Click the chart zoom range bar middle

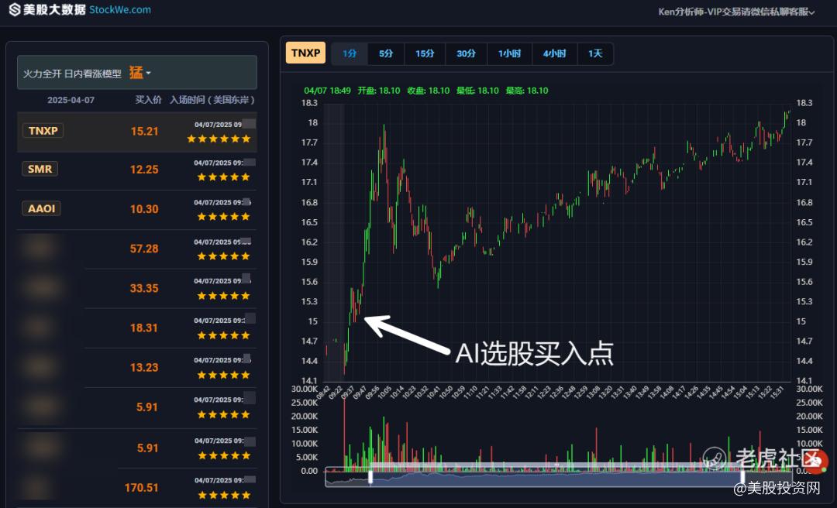pyautogui.click(x=556, y=479)
